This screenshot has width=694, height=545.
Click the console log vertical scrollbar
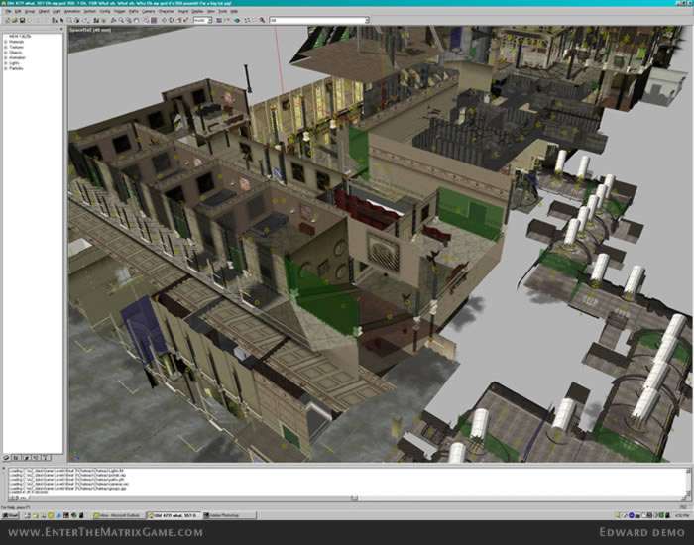[688, 483]
